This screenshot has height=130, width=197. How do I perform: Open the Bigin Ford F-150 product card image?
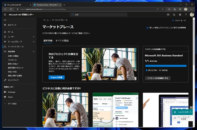115,110
